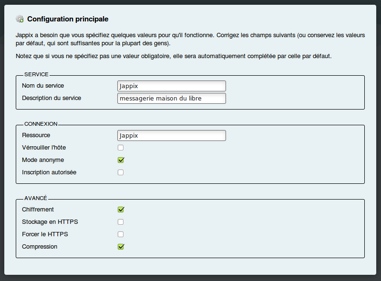381x281 pixels.
Task: Click the gear icon beside Configuration principale
Action: click(20, 19)
